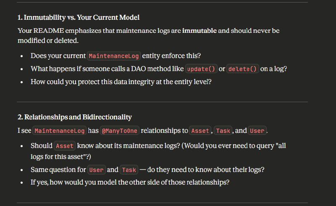
Task: Click the "What happens if someone calls a DAO" text
Action: (x=107, y=69)
